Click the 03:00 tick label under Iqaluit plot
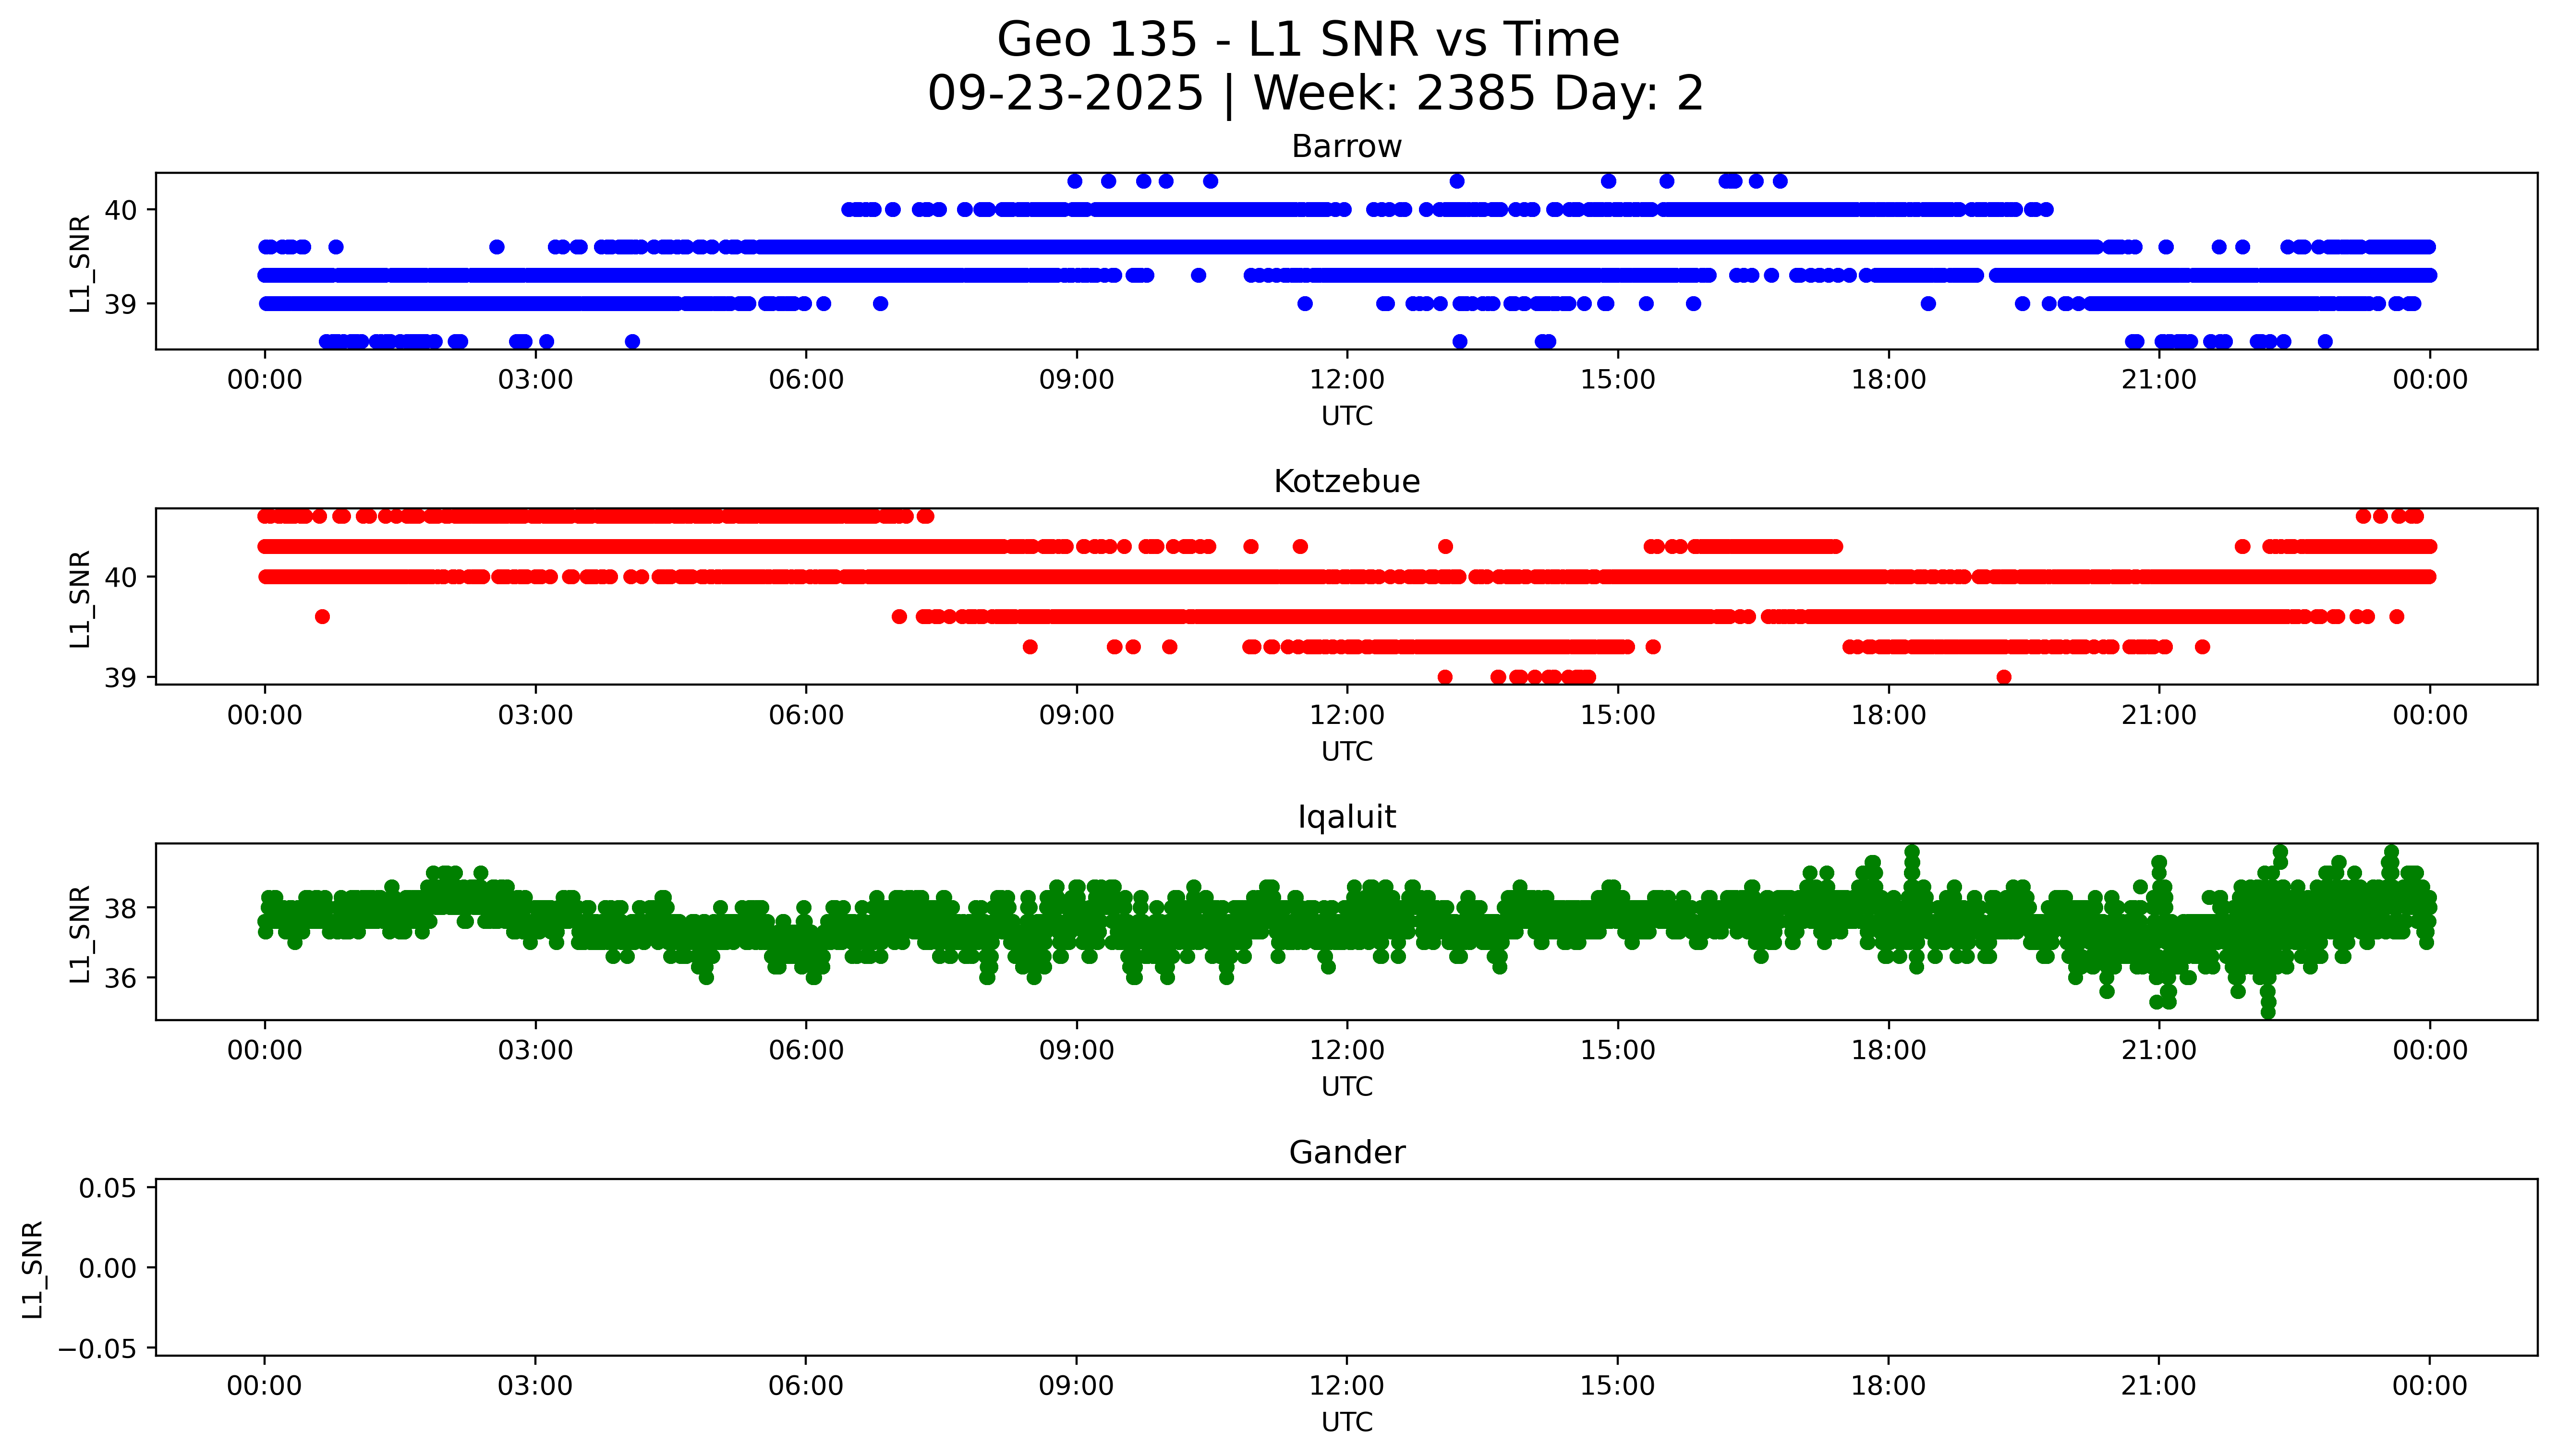Image resolution: width=2557 pixels, height=1456 pixels. point(535,1050)
